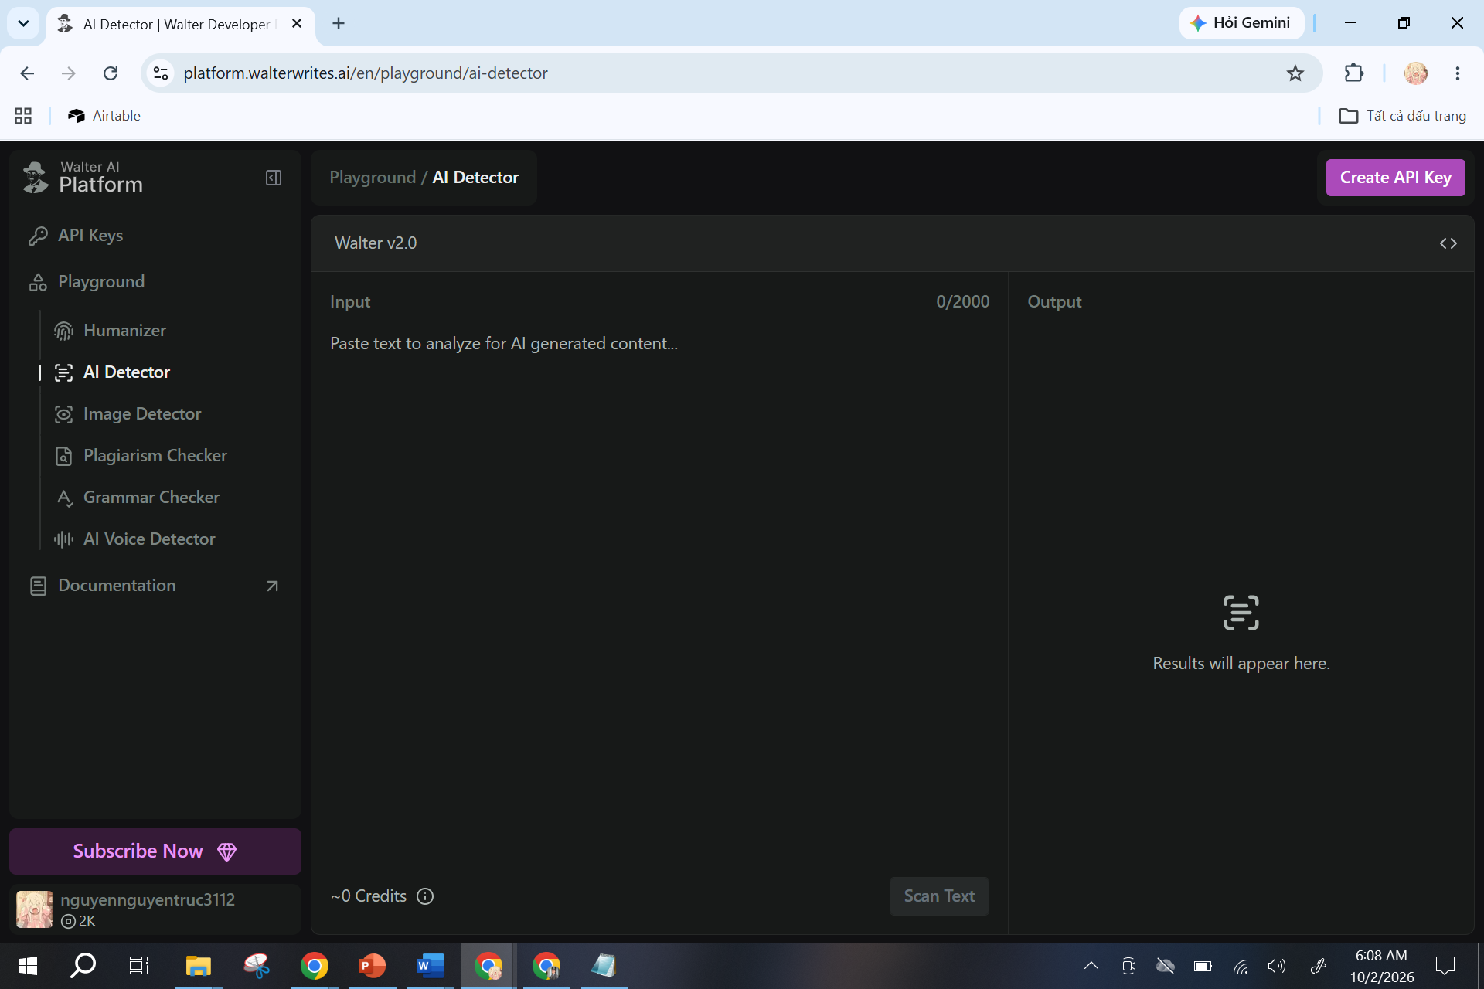Click the Scan Text button
This screenshot has width=1484, height=989.
(x=939, y=896)
